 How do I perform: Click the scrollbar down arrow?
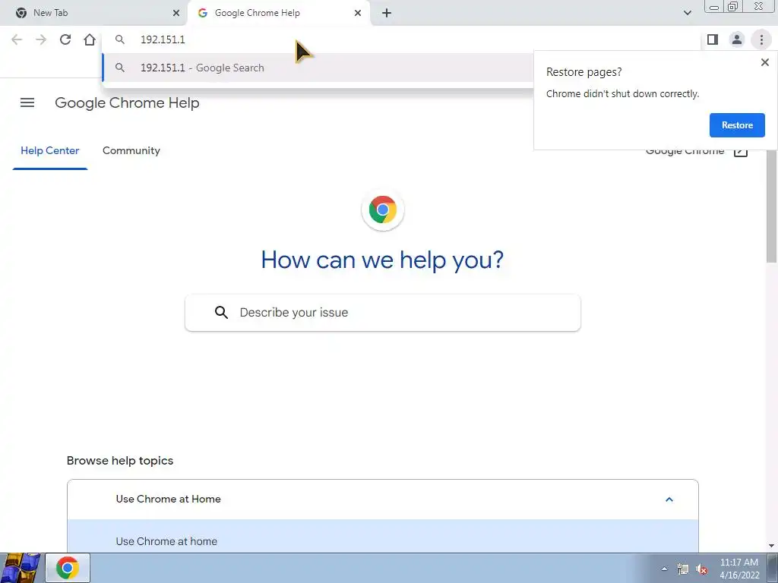coord(772,546)
